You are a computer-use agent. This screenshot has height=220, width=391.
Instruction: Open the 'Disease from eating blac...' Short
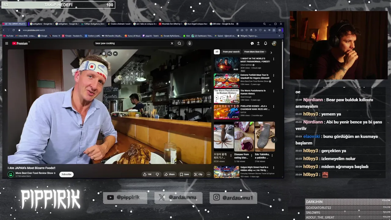[x=244, y=136]
